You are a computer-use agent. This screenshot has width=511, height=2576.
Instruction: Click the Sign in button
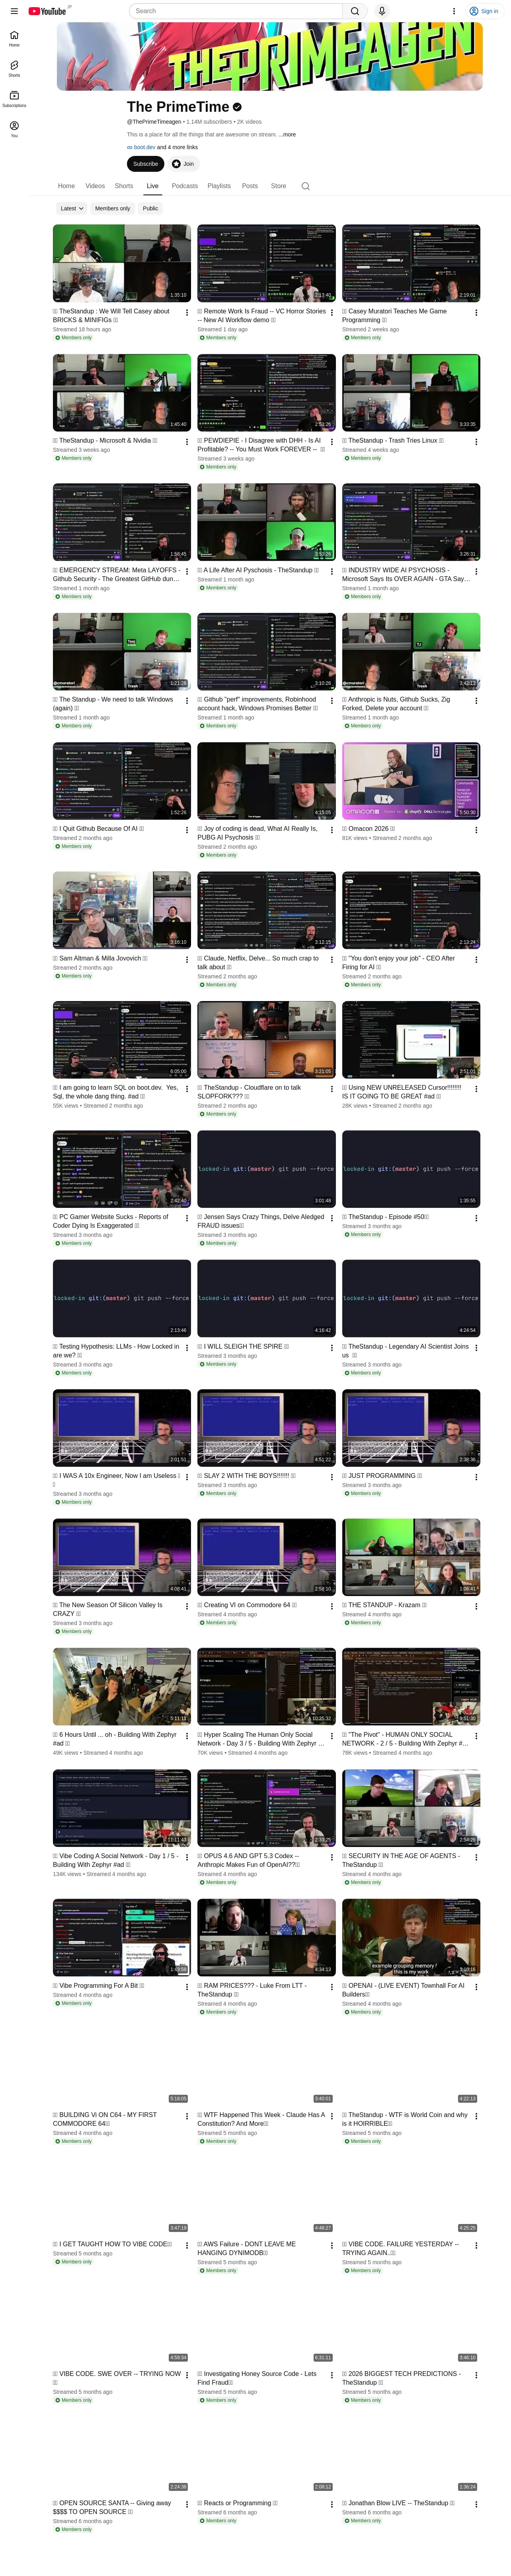[484, 11]
